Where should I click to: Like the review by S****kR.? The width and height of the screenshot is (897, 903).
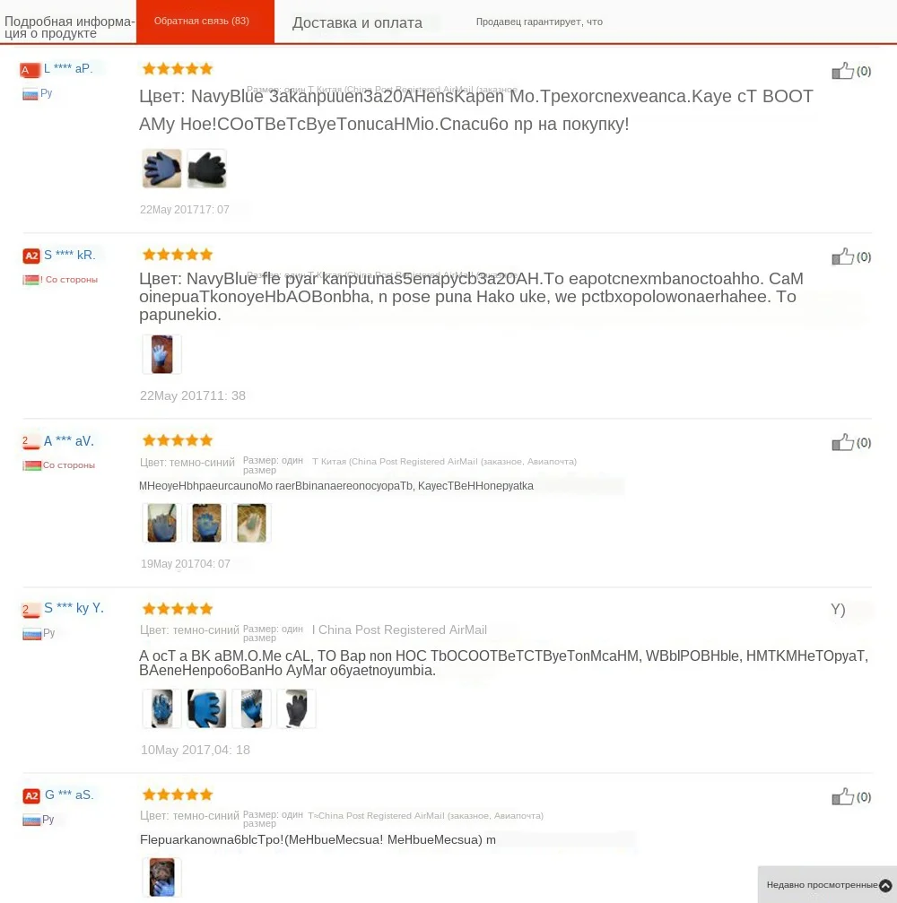(x=842, y=256)
